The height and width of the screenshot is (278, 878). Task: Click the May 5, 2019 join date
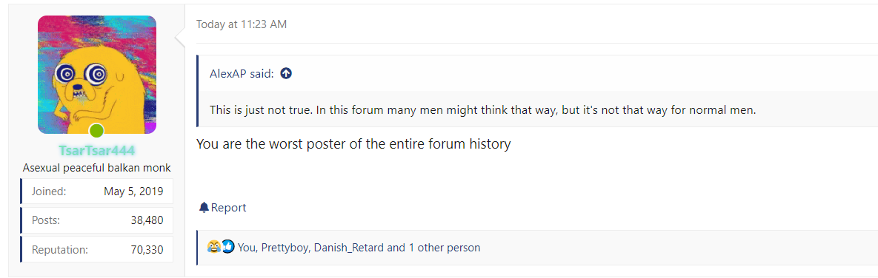pyautogui.click(x=133, y=191)
